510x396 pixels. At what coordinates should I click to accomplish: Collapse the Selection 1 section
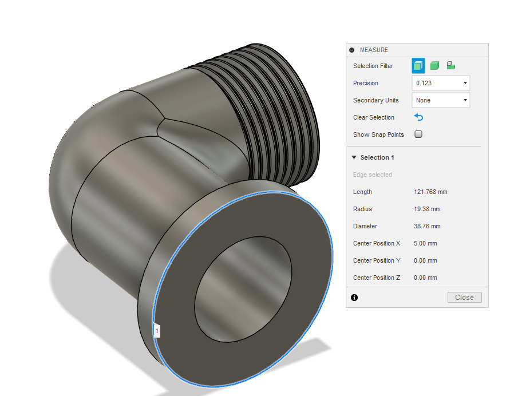[x=354, y=157]
